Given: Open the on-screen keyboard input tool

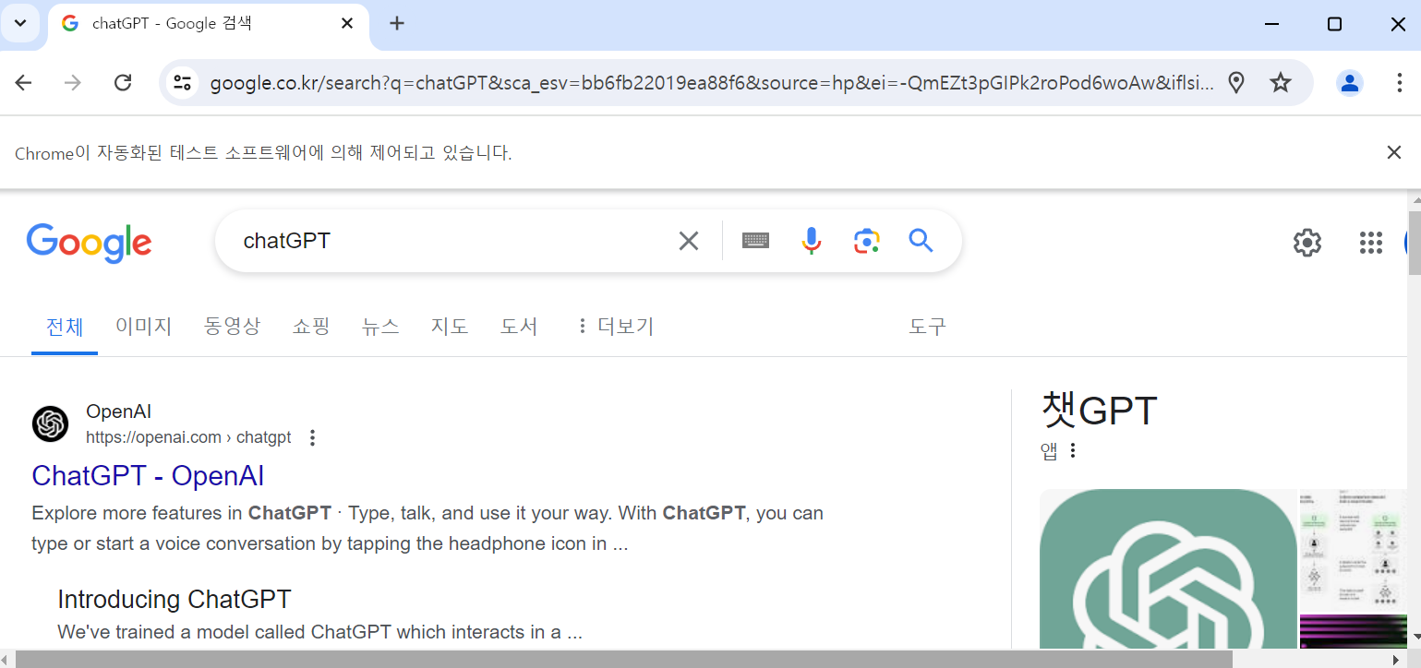Looking at the screenshot, I should [755, 241].
